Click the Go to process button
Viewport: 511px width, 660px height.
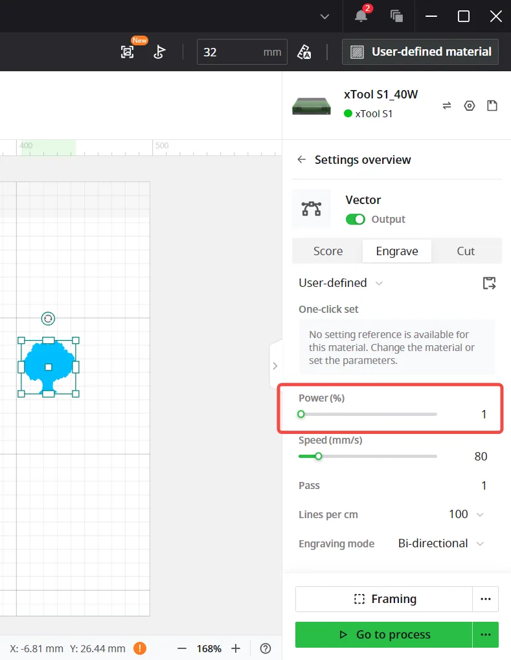click(x=384, y=634)
